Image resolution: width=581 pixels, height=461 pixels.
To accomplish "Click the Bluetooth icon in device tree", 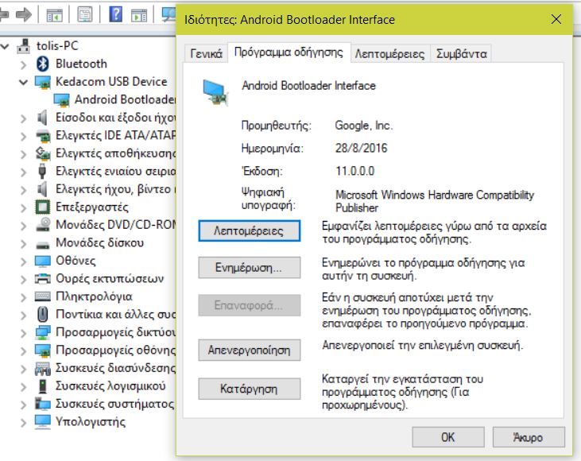I will coord(43,64).
